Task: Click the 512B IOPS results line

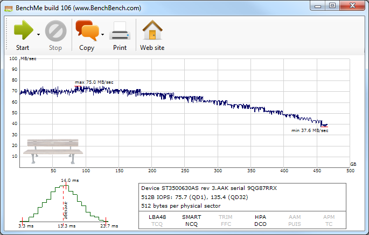Action: point(194,197)
